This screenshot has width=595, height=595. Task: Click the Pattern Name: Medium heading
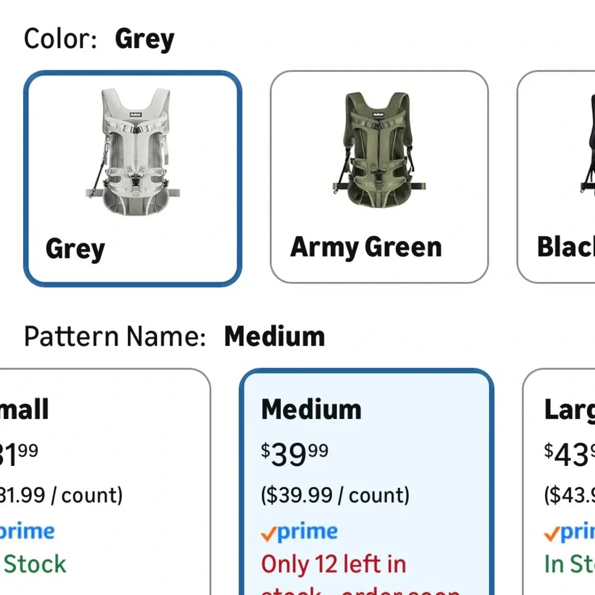click(x=174, y=337)
